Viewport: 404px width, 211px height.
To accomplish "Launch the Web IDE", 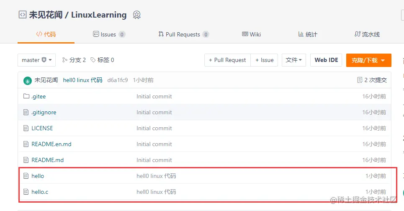I will point(326,60).
